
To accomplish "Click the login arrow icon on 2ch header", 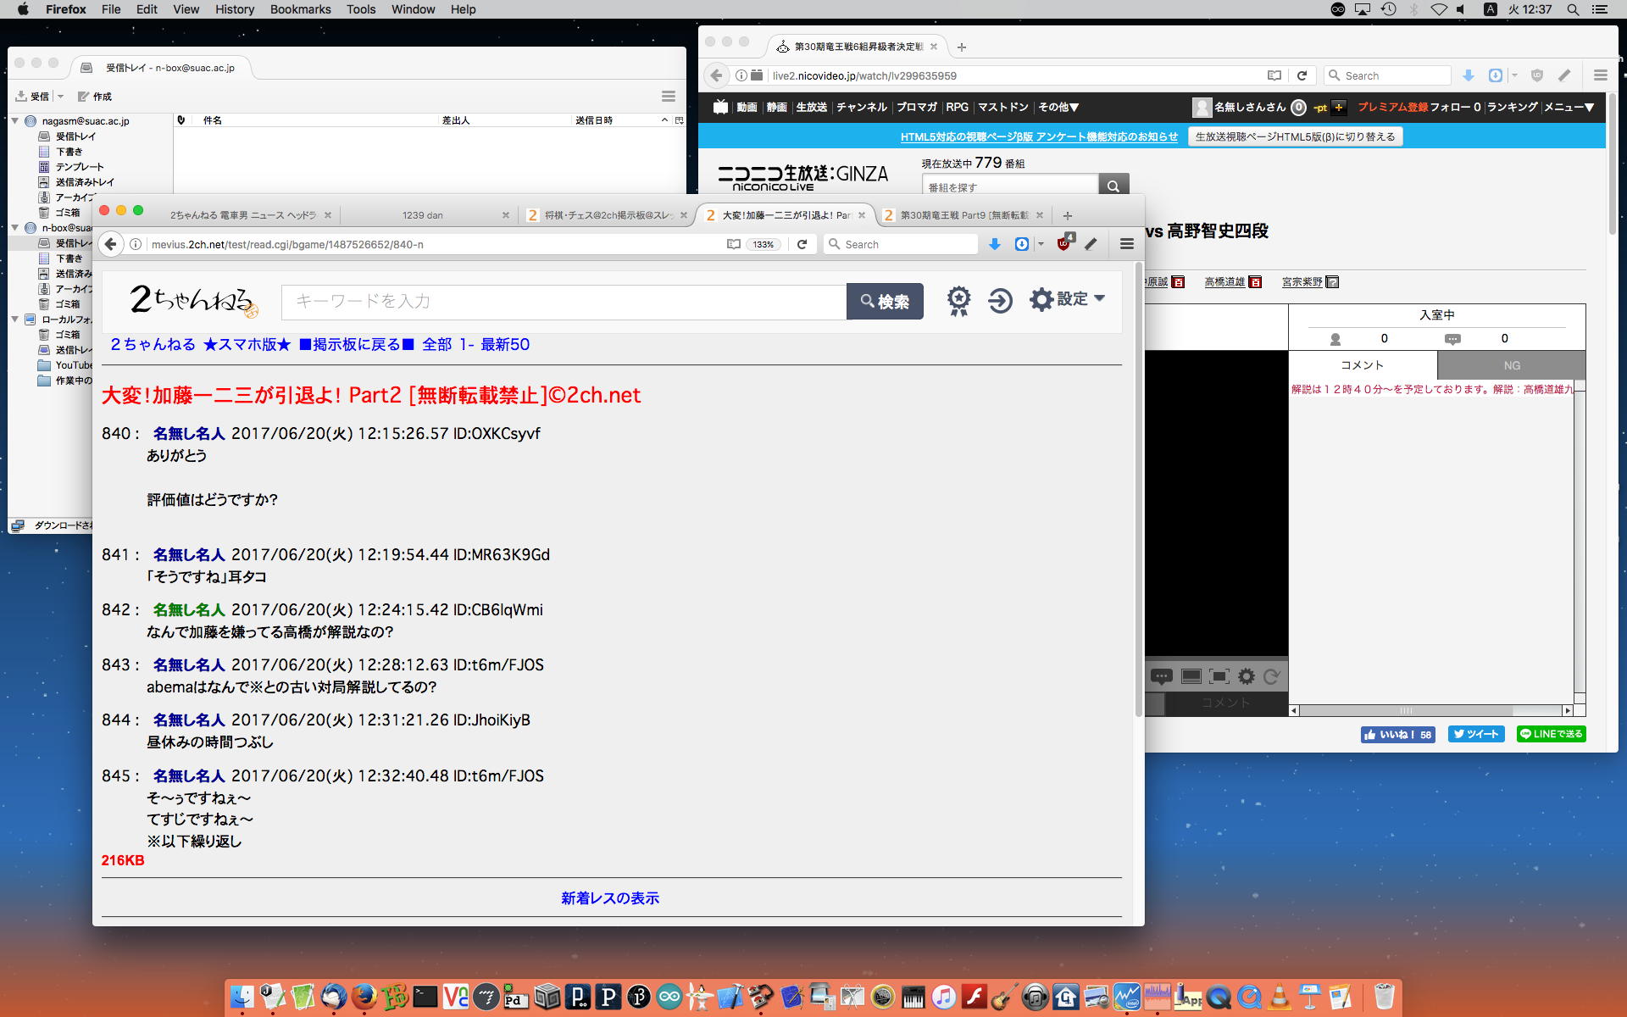I will coord(1000,301).
